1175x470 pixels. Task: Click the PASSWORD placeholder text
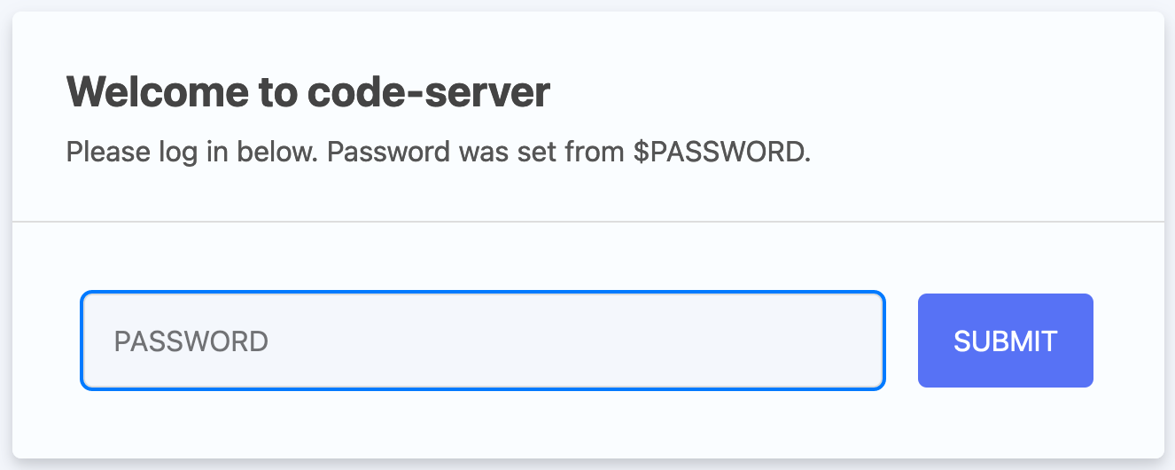pos(191,341)
